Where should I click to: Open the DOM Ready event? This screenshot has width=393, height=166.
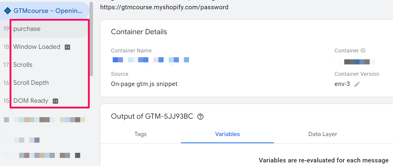(31, 101)
